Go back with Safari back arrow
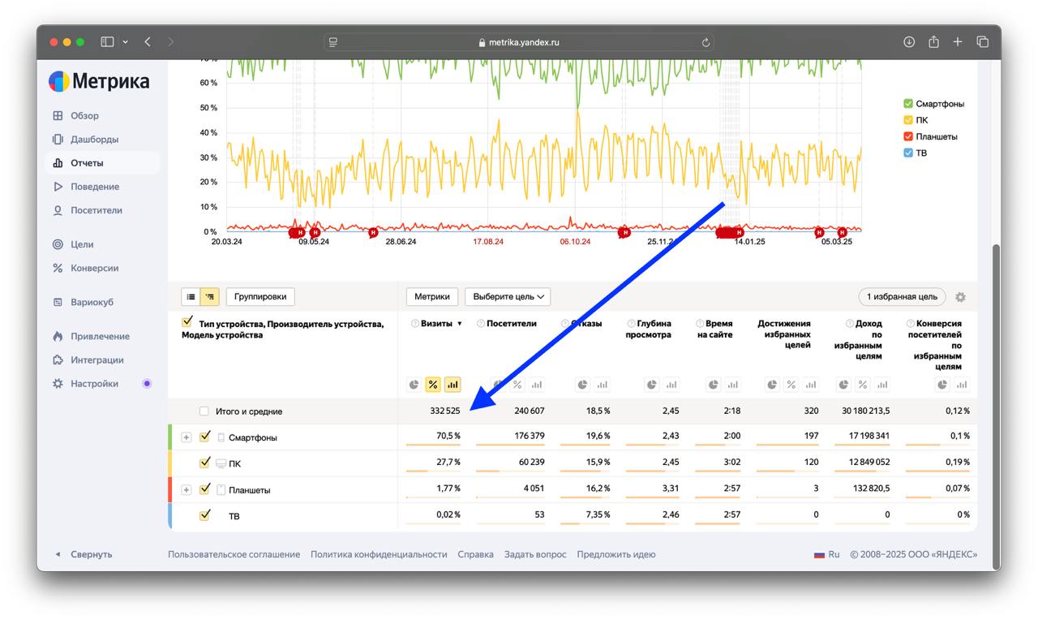Viewport: 1038px width, 620px height. click(148, 41)
